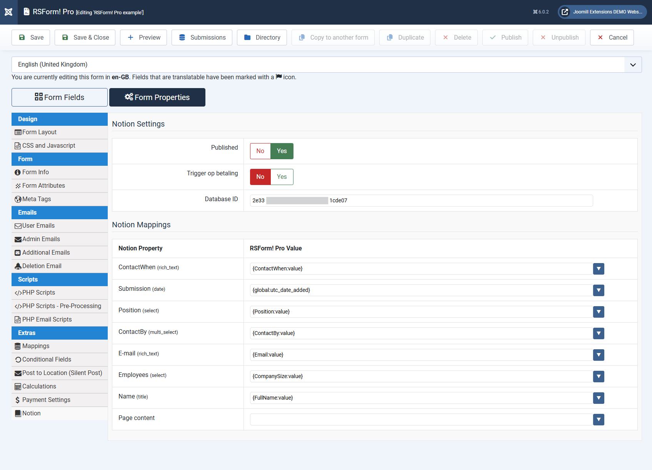Set Published to Yes
652x470 pixels.
point(282,151)
